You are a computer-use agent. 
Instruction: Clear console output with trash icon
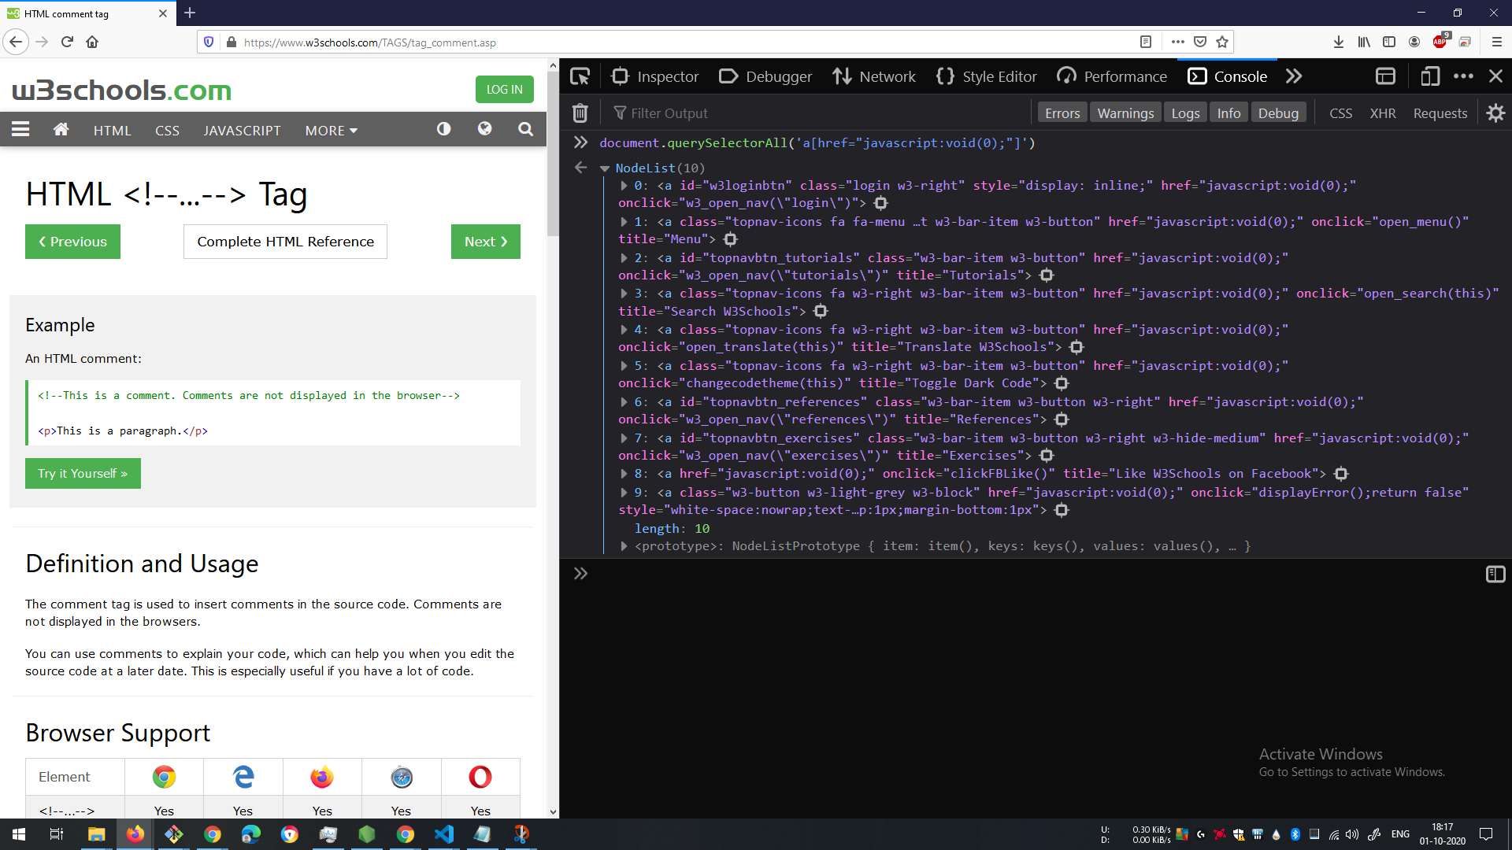pyautogui.click(x=580, y=113)
